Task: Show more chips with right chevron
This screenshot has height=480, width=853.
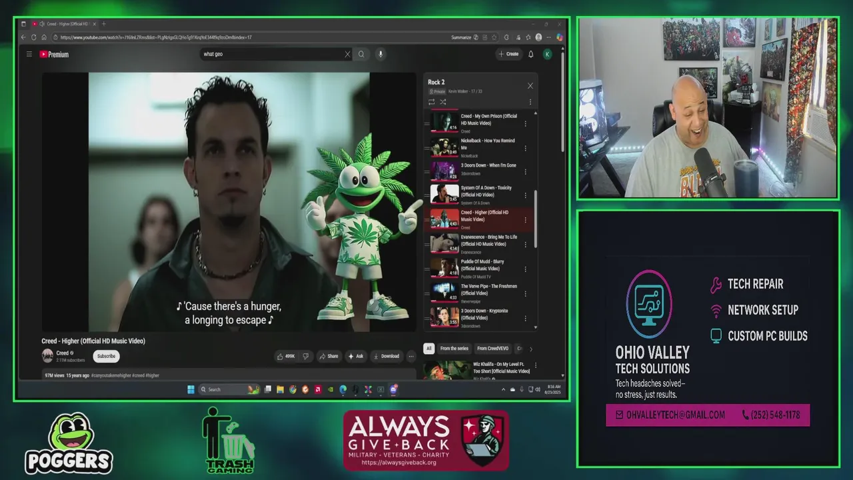Action: pos(530,349)
